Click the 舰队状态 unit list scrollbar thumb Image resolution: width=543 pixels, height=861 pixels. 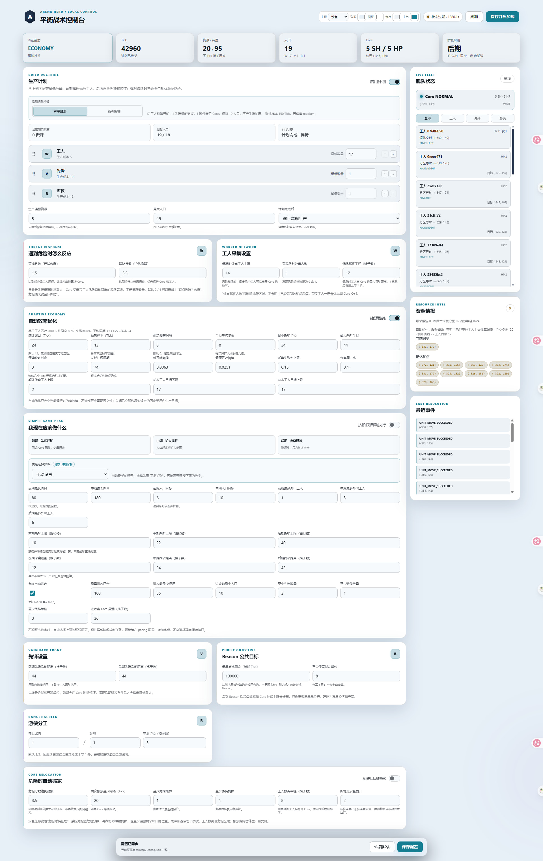[513, 152]
